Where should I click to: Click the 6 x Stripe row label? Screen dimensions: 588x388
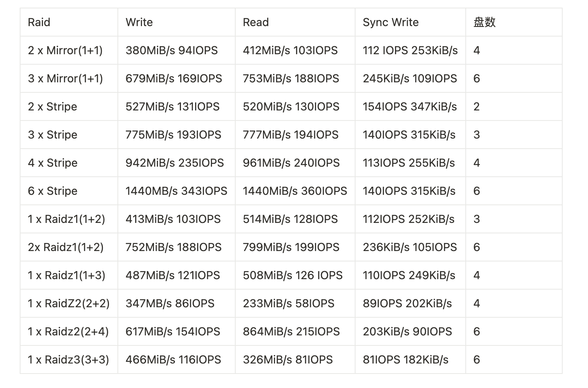pyautogui.click(x=52, y=191)
